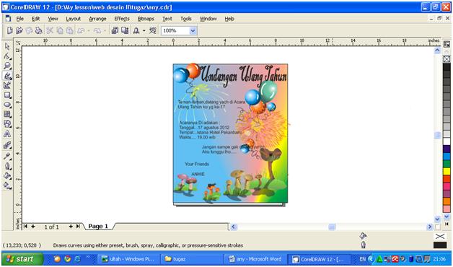Go to the first page button
Viewport: 453px width, 267px height.
coord(25,227)
